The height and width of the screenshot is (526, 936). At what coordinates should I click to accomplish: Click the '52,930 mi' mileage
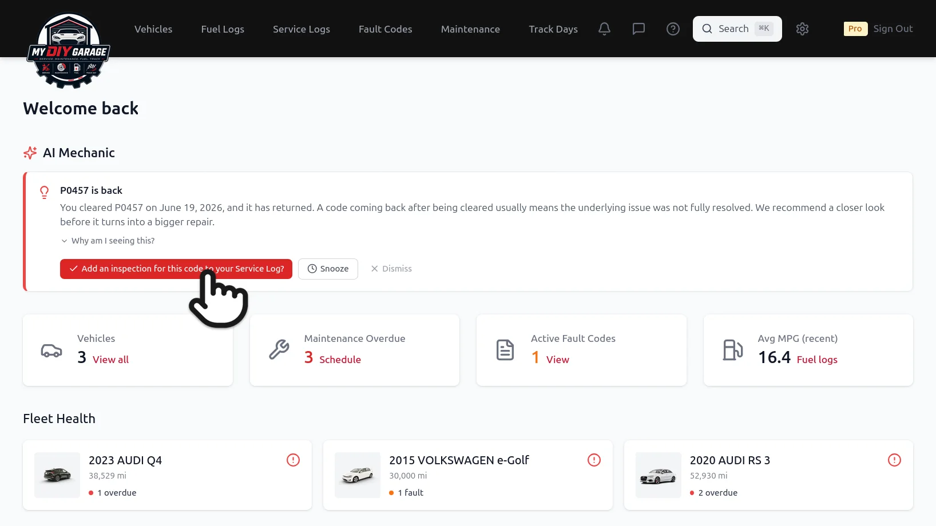[x=709, y=476]
